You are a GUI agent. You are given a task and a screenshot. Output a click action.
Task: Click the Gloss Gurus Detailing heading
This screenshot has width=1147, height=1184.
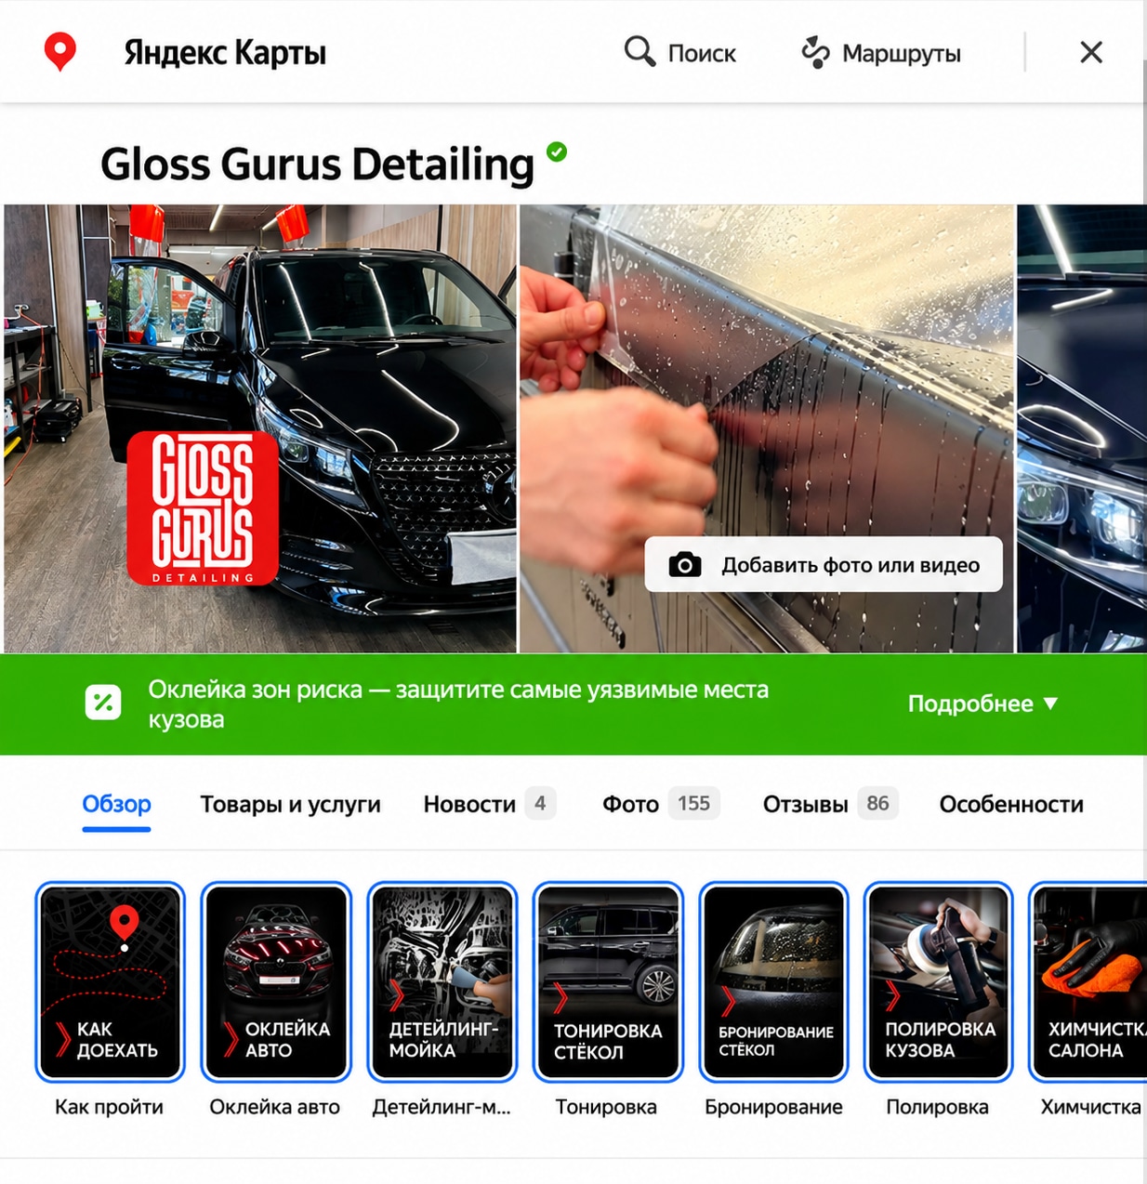point(317,164)
